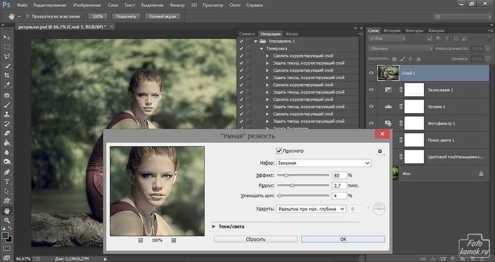Screen dimensions: 495x262
Task: Expand the Тени/света section
Action: [x=214, y=226]
